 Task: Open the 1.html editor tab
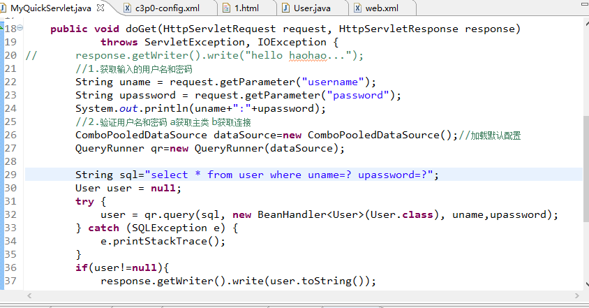[247, 8]
